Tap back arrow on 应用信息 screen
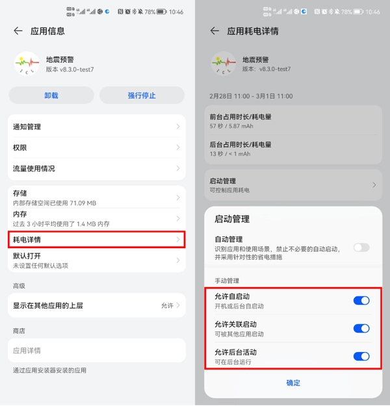Viewport: 390px width, 406px height. coord(18,31)
